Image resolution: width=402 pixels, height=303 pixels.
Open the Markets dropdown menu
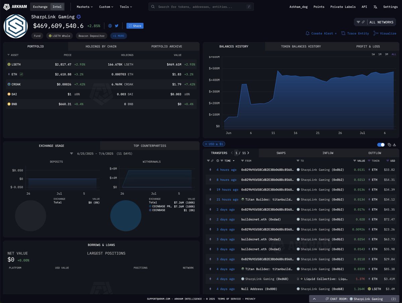click(x=84, y=7)
